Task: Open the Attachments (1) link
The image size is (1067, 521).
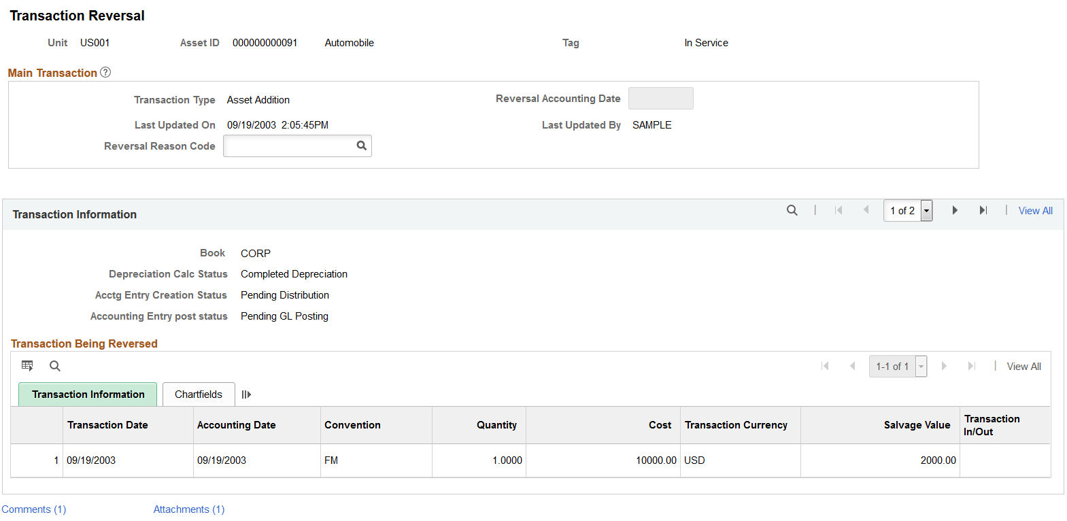Action: click(x=189, y=509)
